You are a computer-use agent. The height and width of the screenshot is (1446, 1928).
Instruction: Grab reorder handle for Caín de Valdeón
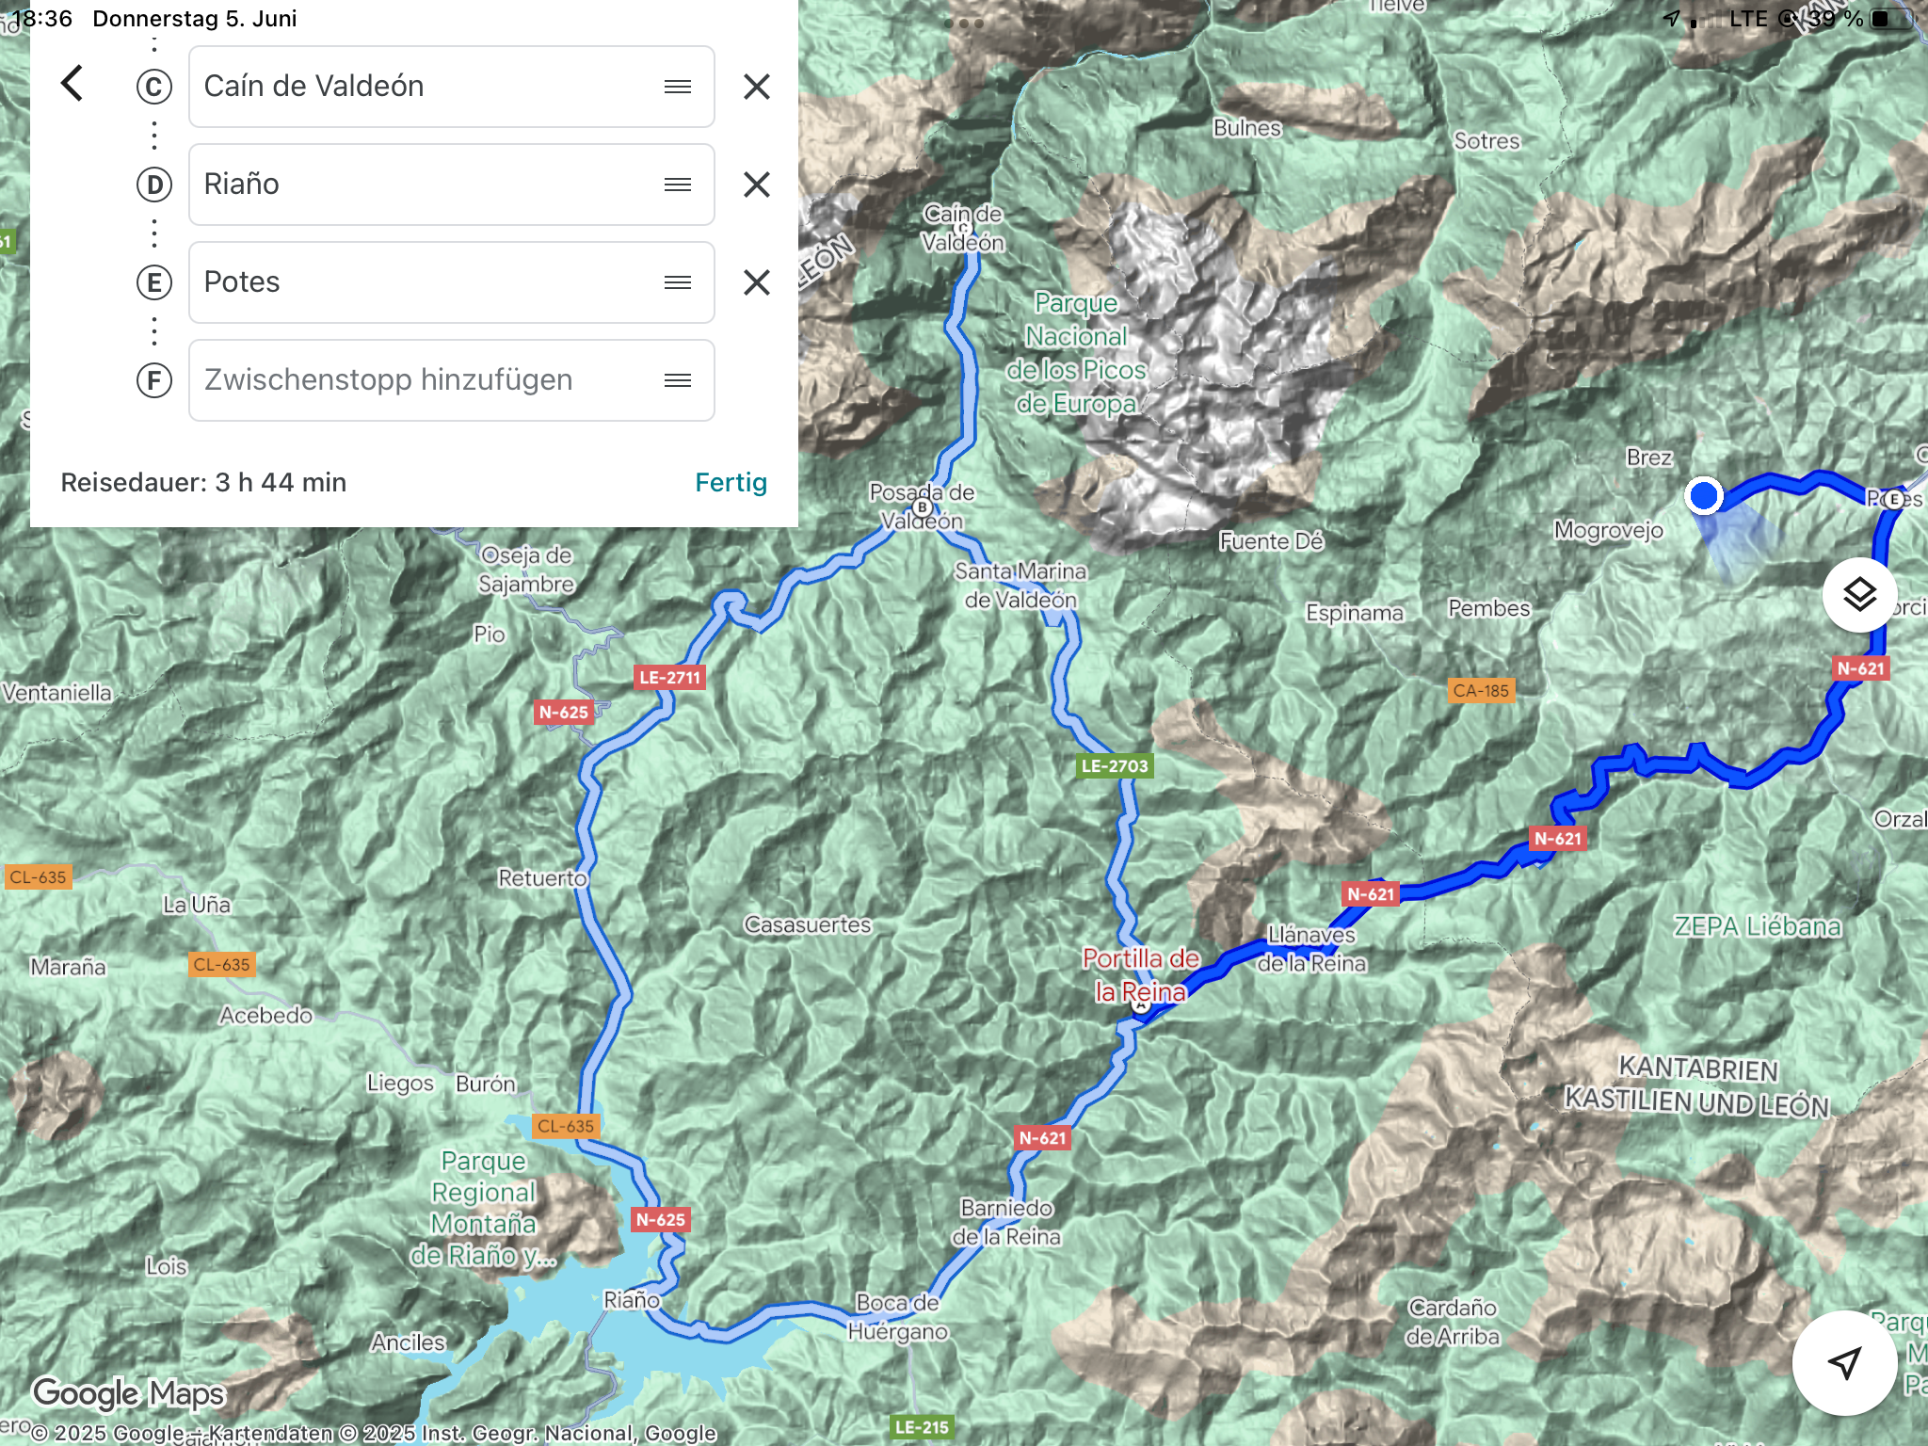(x=678, y=87)
